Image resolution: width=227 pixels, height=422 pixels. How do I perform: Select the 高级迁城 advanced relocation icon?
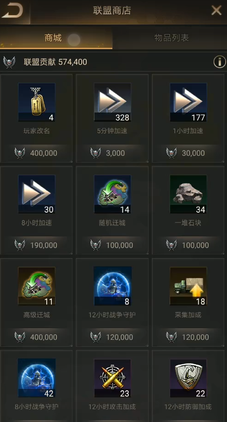point(37,286)
